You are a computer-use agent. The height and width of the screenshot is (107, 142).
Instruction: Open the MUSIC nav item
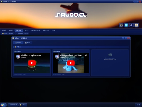click(11, 30)
